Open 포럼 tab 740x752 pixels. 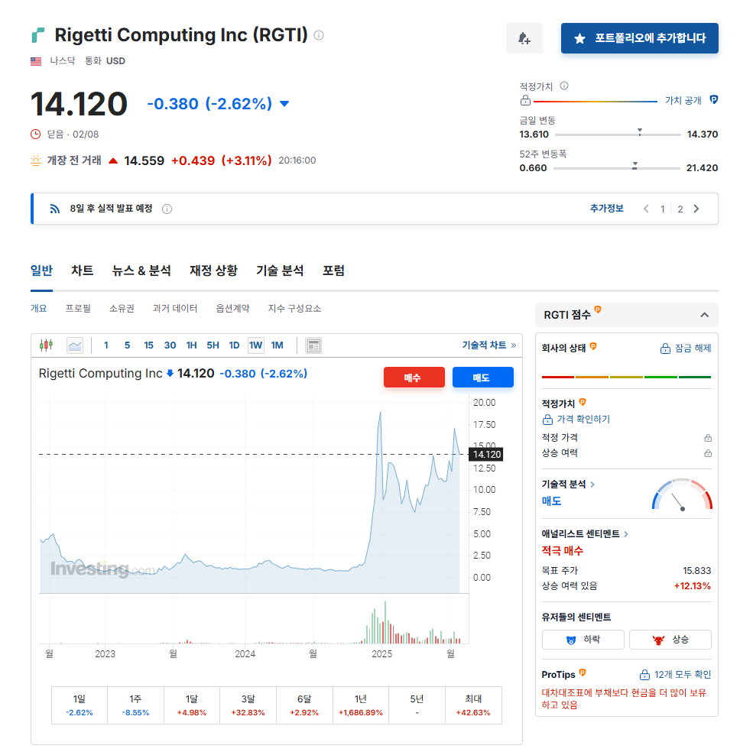pos(333,271)
